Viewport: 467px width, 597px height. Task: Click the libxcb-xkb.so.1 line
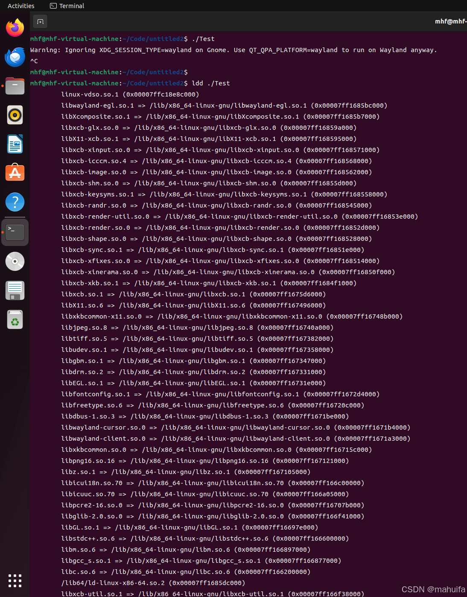[x=209, y=283]
